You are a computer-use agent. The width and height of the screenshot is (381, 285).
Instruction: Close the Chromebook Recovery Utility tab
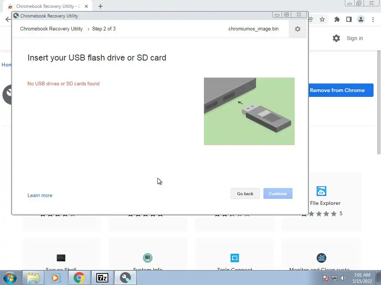tap(86, 6)
